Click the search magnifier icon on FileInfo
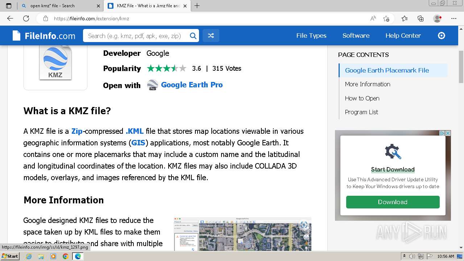This screenshot has height=261, width=464. tap(193, 36)
